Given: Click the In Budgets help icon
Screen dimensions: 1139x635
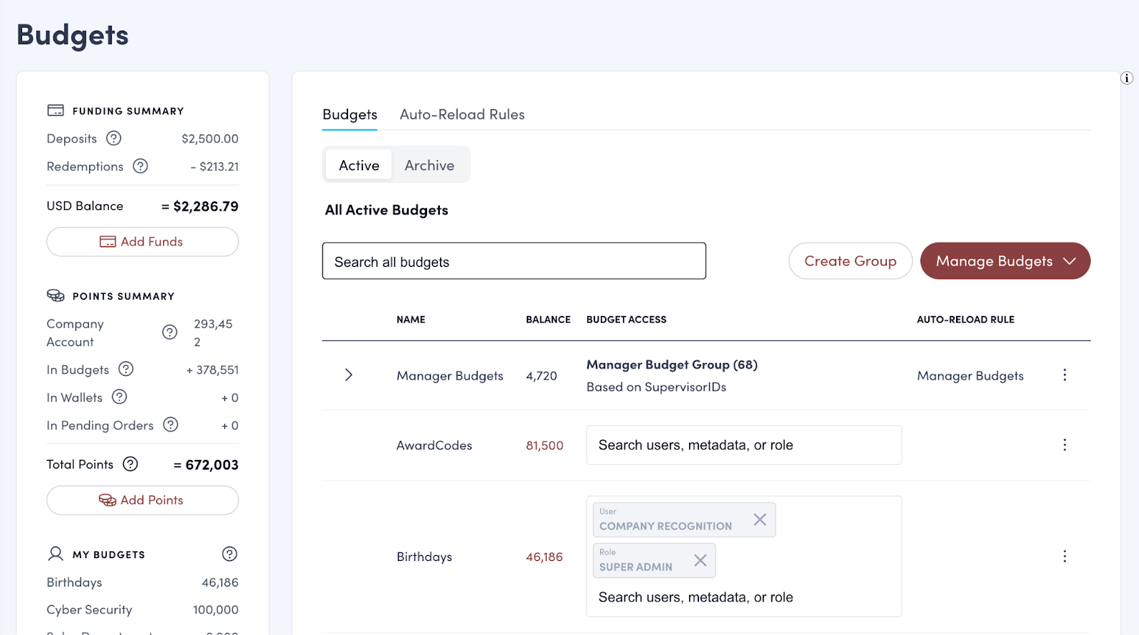Looking at the screenshot, I should click(126, 369).
